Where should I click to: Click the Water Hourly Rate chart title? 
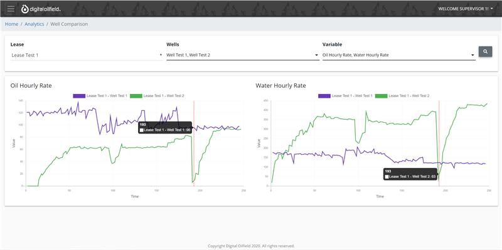280,86
